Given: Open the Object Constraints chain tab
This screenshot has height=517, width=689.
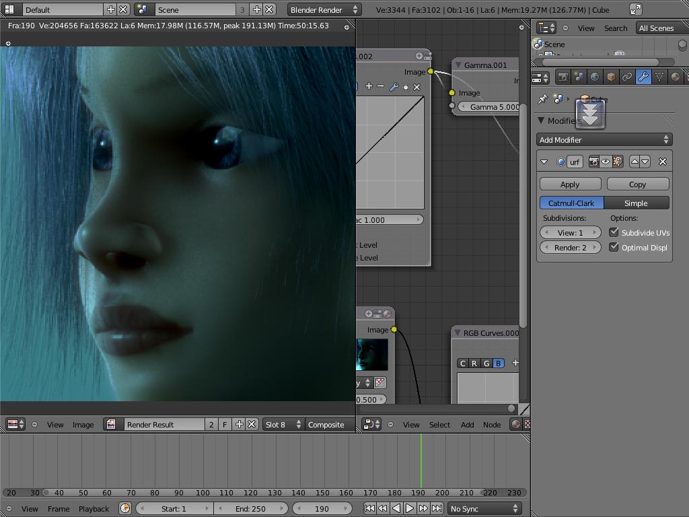Looking at the screenshot, I should coord(627,77).
